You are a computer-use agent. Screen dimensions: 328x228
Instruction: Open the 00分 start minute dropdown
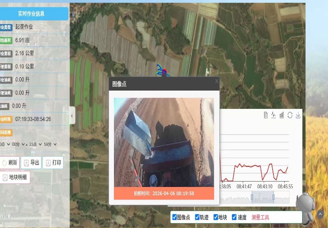pos(18,144)
